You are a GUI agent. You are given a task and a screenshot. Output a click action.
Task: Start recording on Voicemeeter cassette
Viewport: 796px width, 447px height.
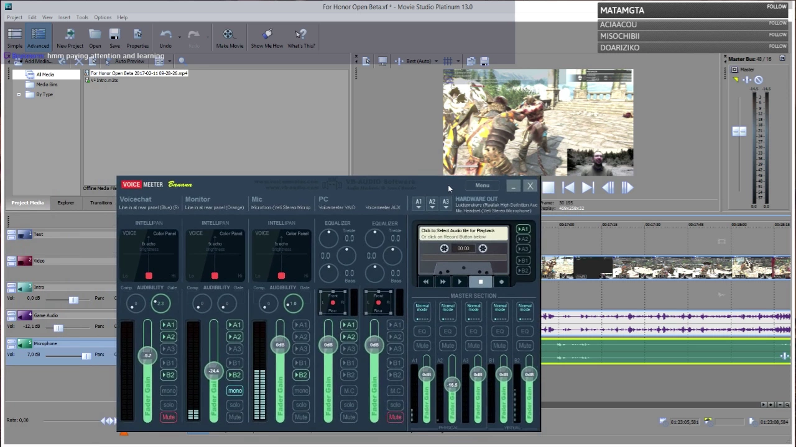[501, 282]
